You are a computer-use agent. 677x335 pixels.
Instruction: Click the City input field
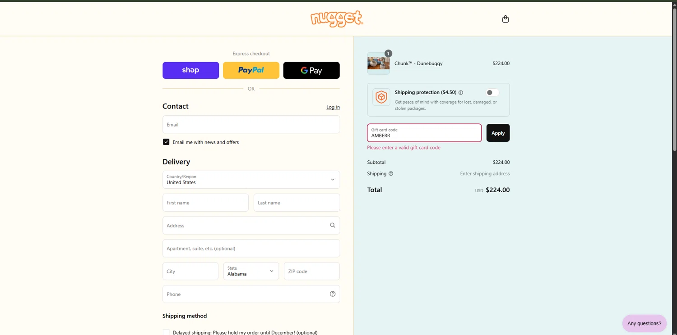(190, 271)
